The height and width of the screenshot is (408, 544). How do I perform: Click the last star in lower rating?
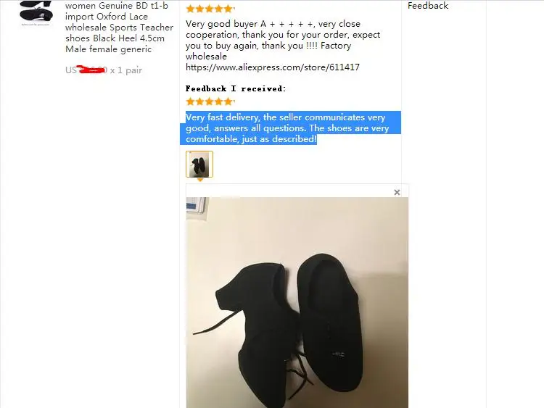tap(228, 101)
